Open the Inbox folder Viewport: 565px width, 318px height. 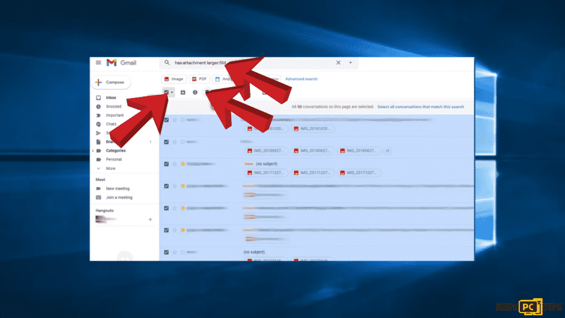[x=111, y=98]
